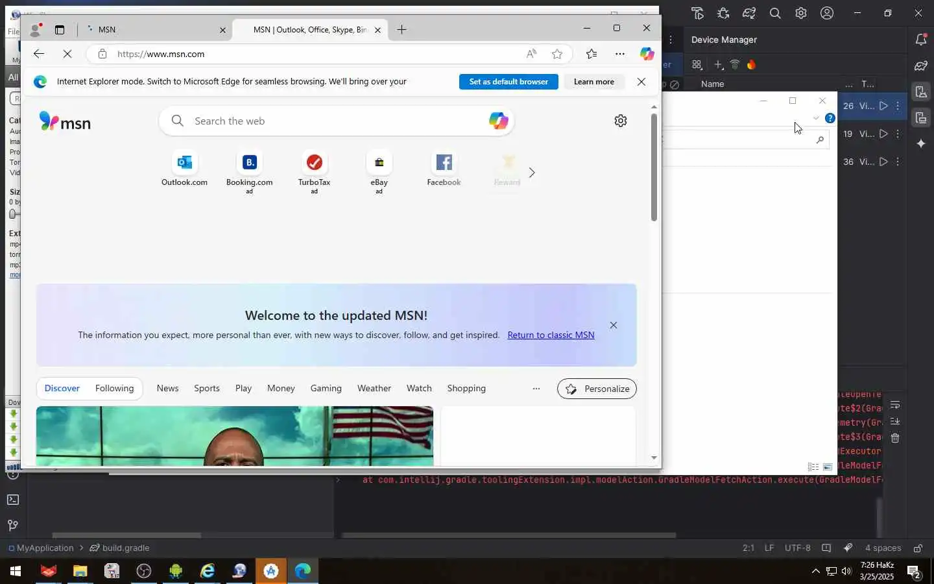Open Edge tab actions menu

tap(60, 30)
